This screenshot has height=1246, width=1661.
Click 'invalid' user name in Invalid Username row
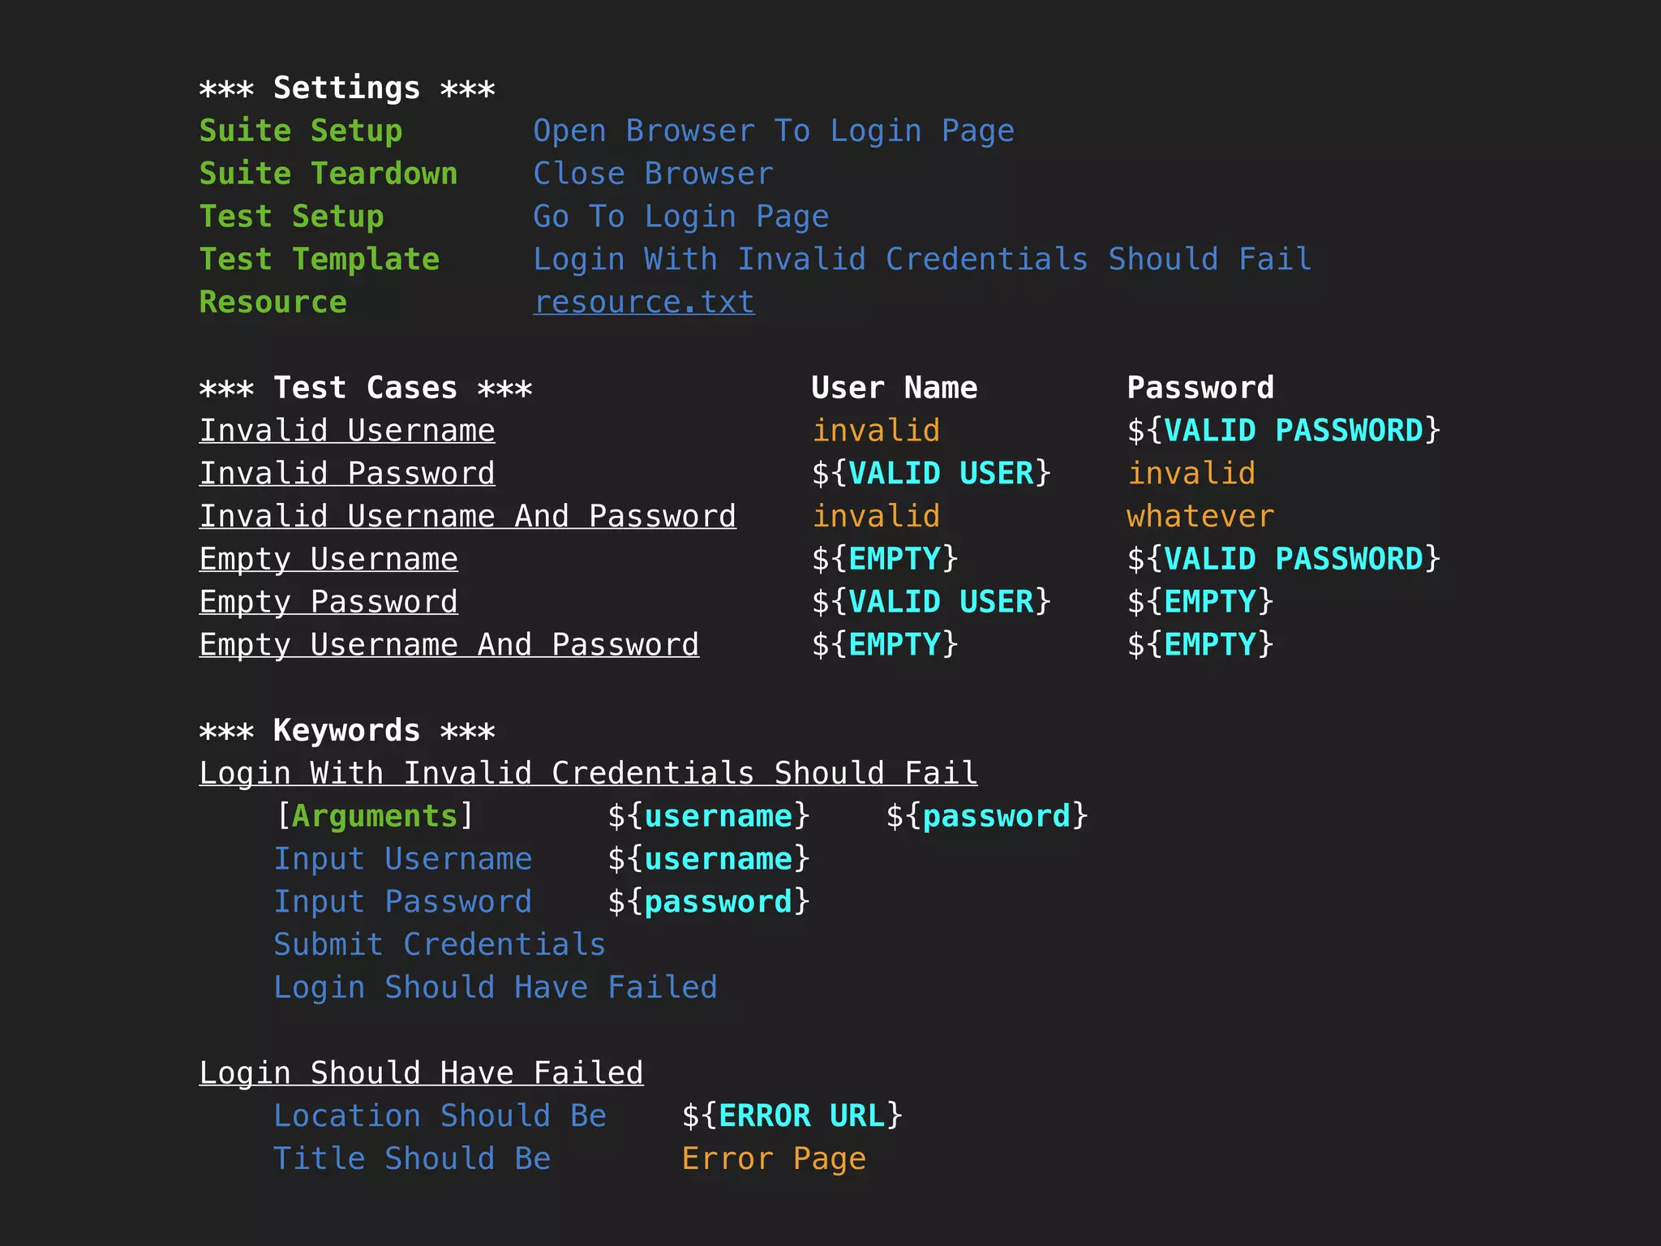tap(876, 431)
